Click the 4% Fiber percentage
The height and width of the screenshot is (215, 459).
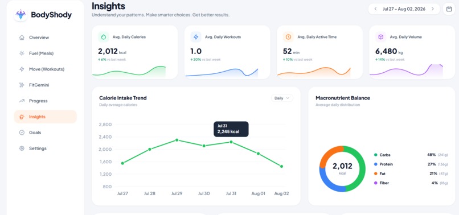point(435,183)
